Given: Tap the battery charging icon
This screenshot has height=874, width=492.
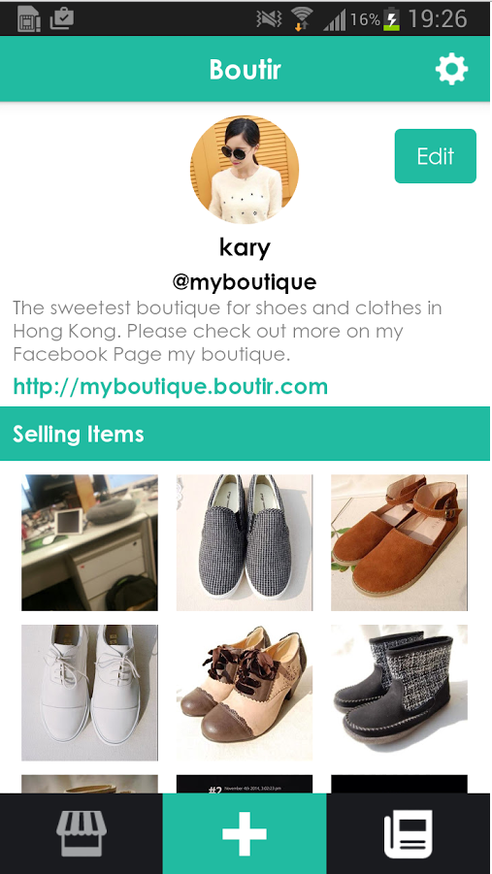Looking at the screenshot, I should [x=392, y=19].
